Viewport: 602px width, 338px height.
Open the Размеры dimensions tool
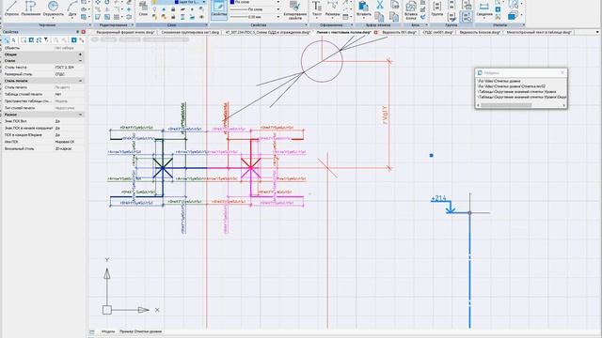[x=332, y=8]
